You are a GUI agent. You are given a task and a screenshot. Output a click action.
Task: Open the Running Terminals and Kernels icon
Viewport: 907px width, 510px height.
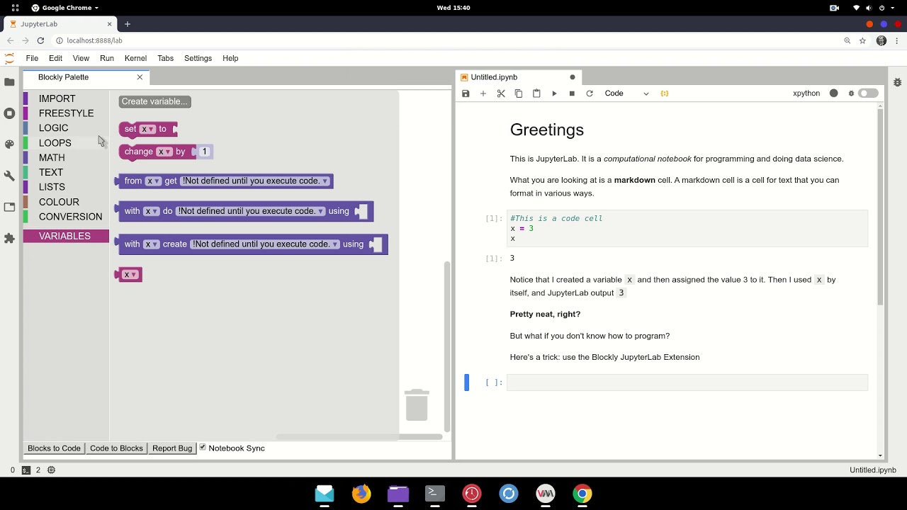point(9,113)
